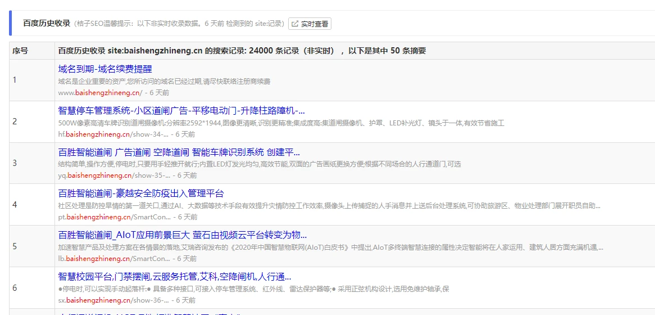The image size is (655, 315).
Task: Open 百胜智能道闸-豪越安全防疫出入管理平台 link
Action: click(x=141, y=193)
